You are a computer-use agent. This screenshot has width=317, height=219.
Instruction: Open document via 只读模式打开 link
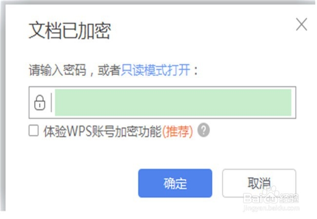(156, 70)
